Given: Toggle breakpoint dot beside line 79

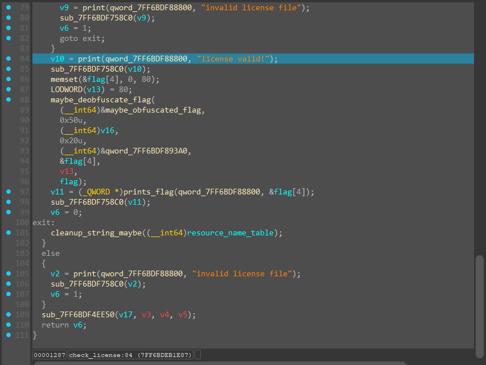Looking at the screenshot, I should [x=8, y=8].
